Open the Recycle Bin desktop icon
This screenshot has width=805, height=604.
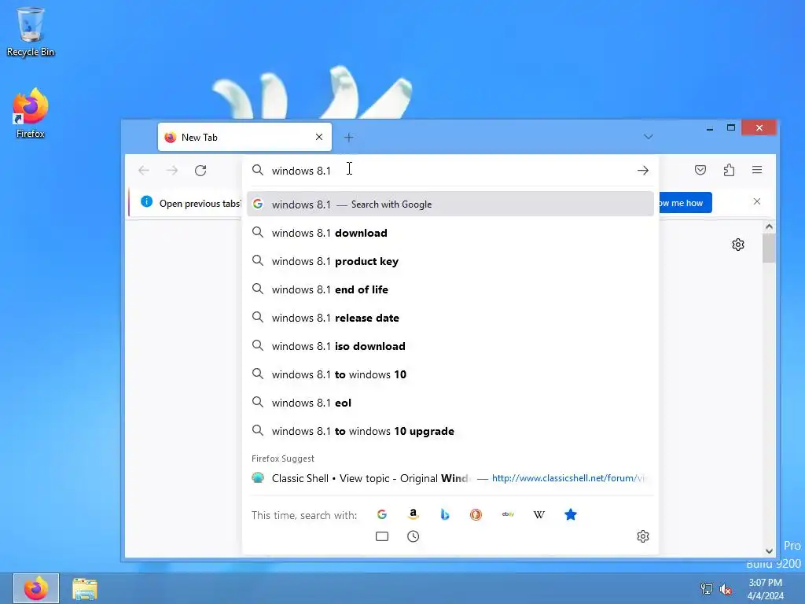click(31, 31)
